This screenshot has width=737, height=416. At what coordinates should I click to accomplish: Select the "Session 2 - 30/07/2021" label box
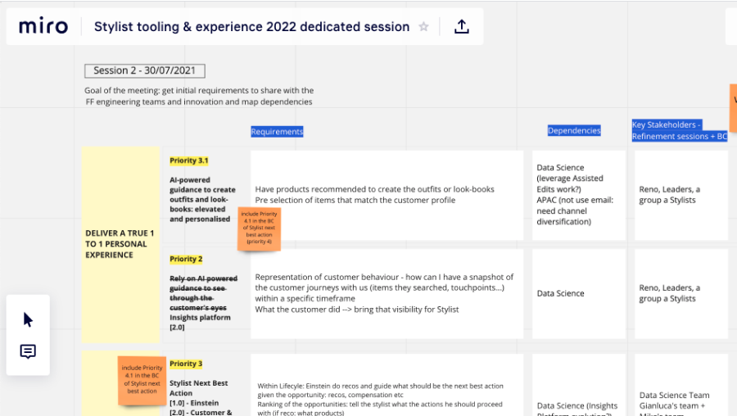(144, 71)
